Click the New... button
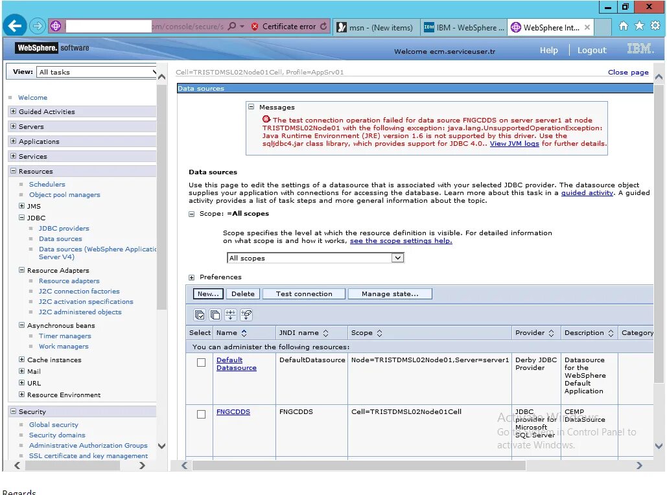Viewport: 667px width, 495px height. tap(208, 294)
